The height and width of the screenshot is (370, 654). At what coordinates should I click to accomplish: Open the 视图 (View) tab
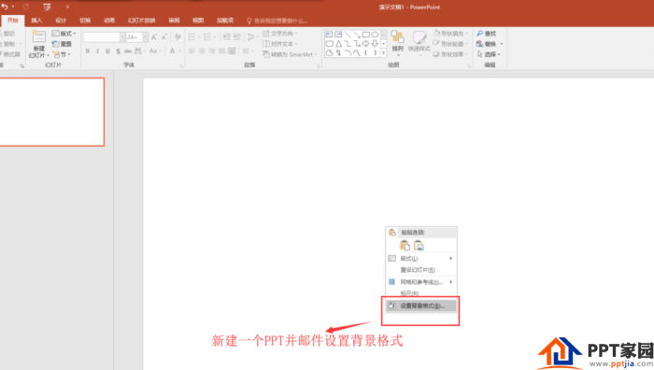pos(198,20)
